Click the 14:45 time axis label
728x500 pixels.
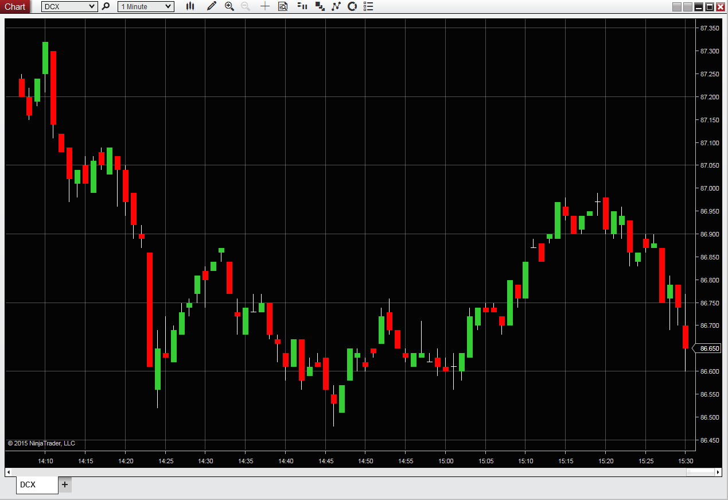tap(326, 461)
